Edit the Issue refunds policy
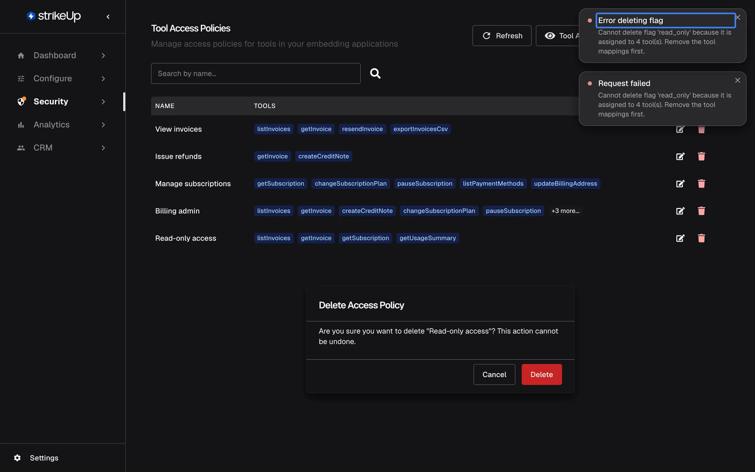Viewport: 755px width, 472px height. (680, 156)
